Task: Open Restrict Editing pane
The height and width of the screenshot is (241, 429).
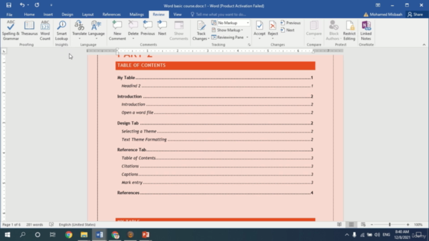Action: (349, 30)
